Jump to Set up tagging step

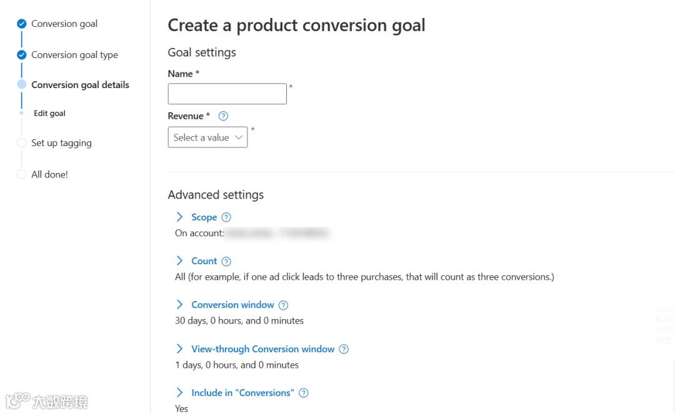click(61, 143)
